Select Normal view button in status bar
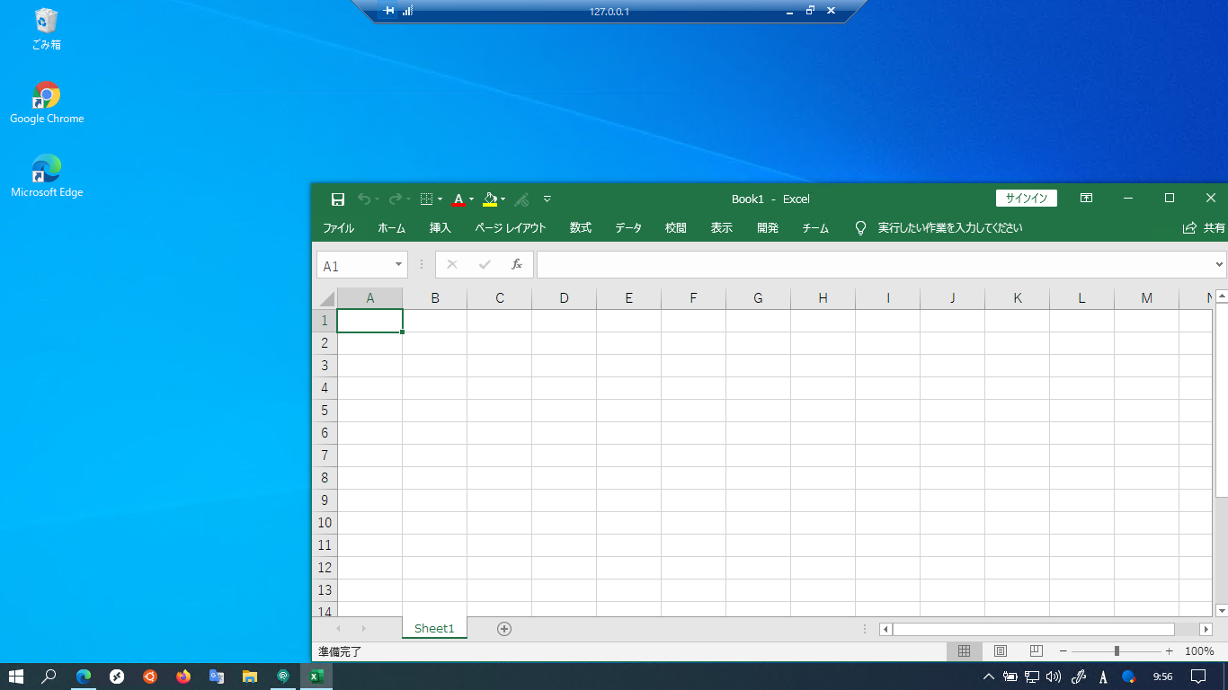1228x690 pixels. (964, 651)
